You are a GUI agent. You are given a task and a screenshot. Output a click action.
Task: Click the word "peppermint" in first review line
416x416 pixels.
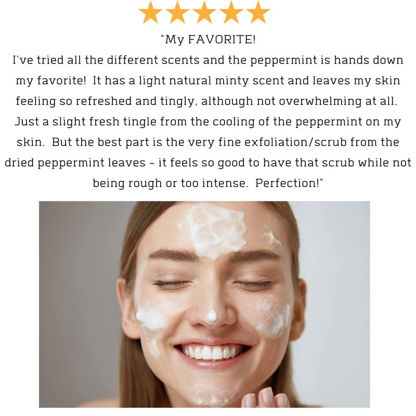(x=283, y=60)
